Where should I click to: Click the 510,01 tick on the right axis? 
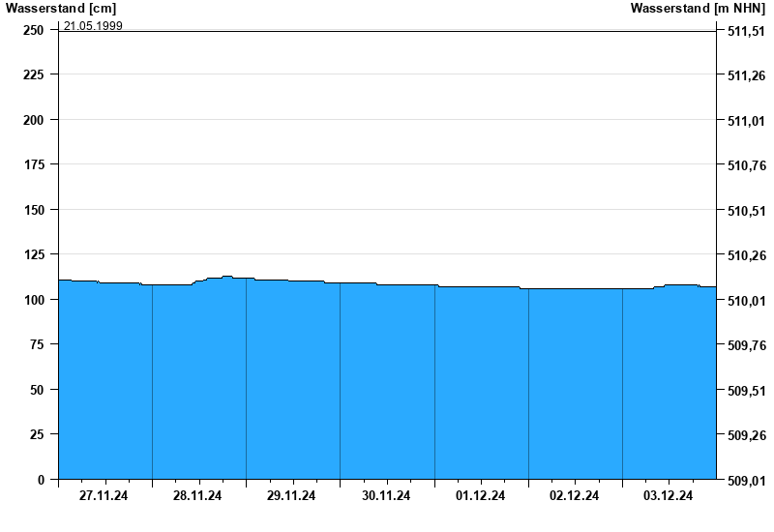click(745, 301)
